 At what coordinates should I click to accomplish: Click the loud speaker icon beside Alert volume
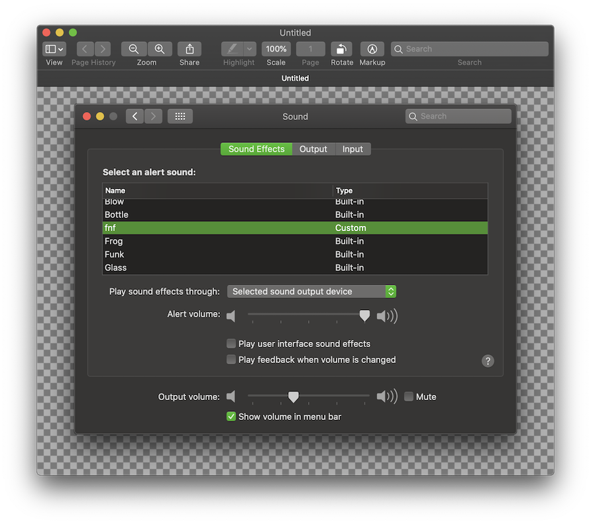(x=387, y=316)
